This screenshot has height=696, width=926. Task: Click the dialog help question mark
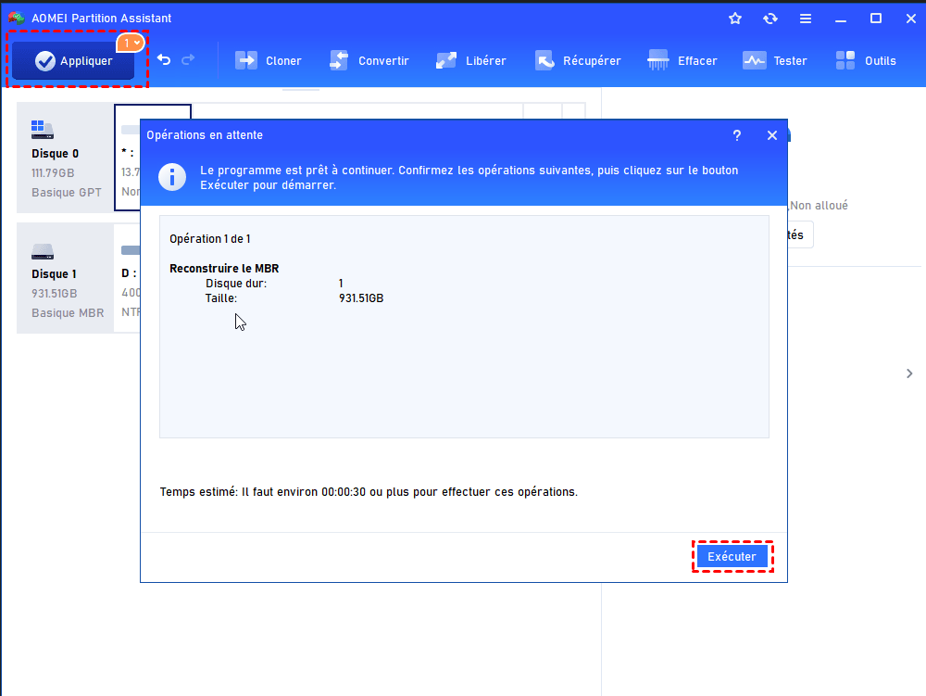coord(737,135)
